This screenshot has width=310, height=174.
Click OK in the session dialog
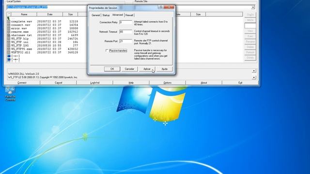[x=112, y=69]
